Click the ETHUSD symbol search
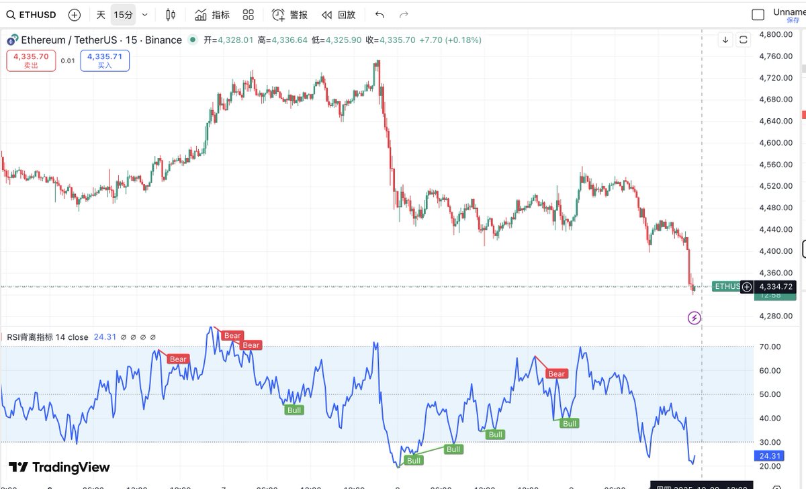Screen dimensions: 806x489 (31, 15)
